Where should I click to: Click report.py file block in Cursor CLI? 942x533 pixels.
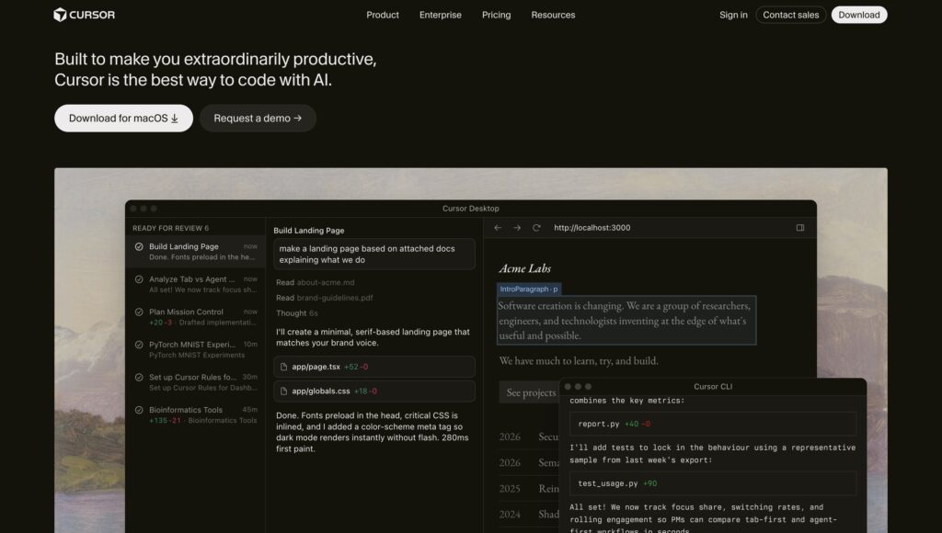pyautogui.click(x=713, y=424)
